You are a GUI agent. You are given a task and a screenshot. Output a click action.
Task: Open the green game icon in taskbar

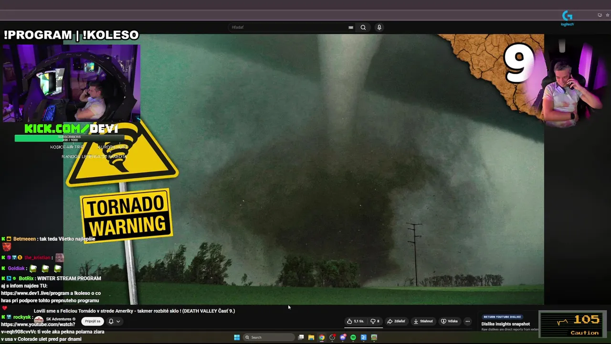click(374, 337)
